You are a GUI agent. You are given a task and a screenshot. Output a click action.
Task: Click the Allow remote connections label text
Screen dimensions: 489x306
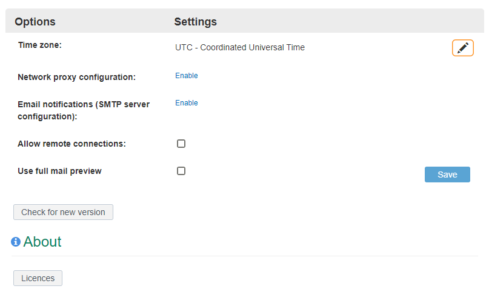tap(72, 144)
